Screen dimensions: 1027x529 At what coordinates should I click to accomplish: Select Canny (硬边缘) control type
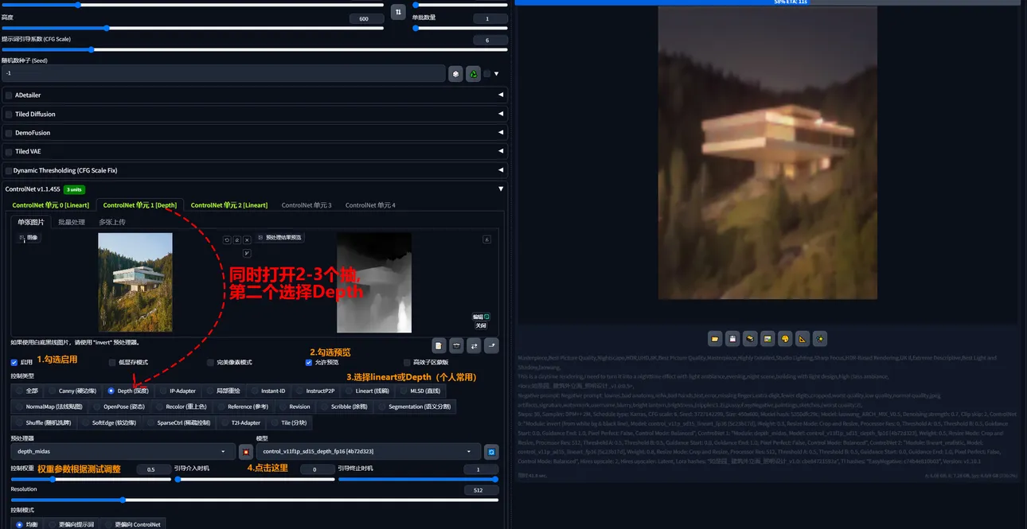coord(72,391)
